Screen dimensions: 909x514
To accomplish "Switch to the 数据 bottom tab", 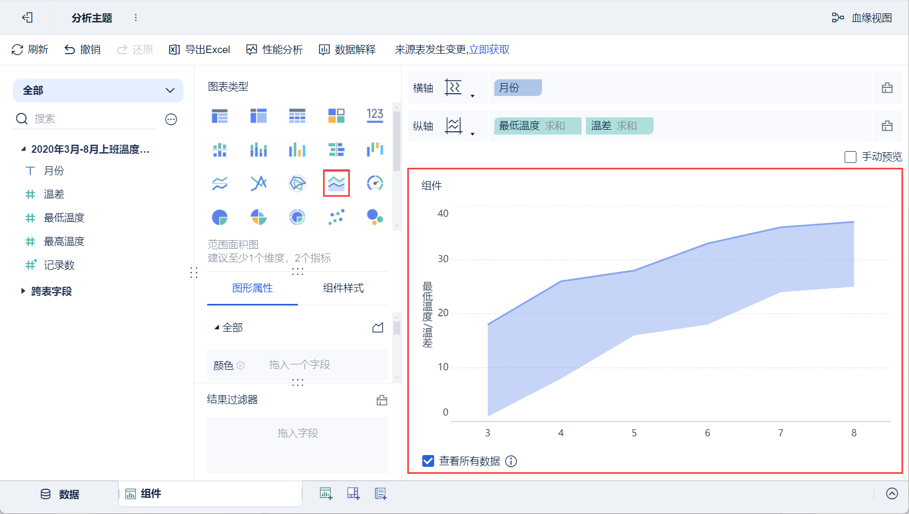I will pos(60,494).
